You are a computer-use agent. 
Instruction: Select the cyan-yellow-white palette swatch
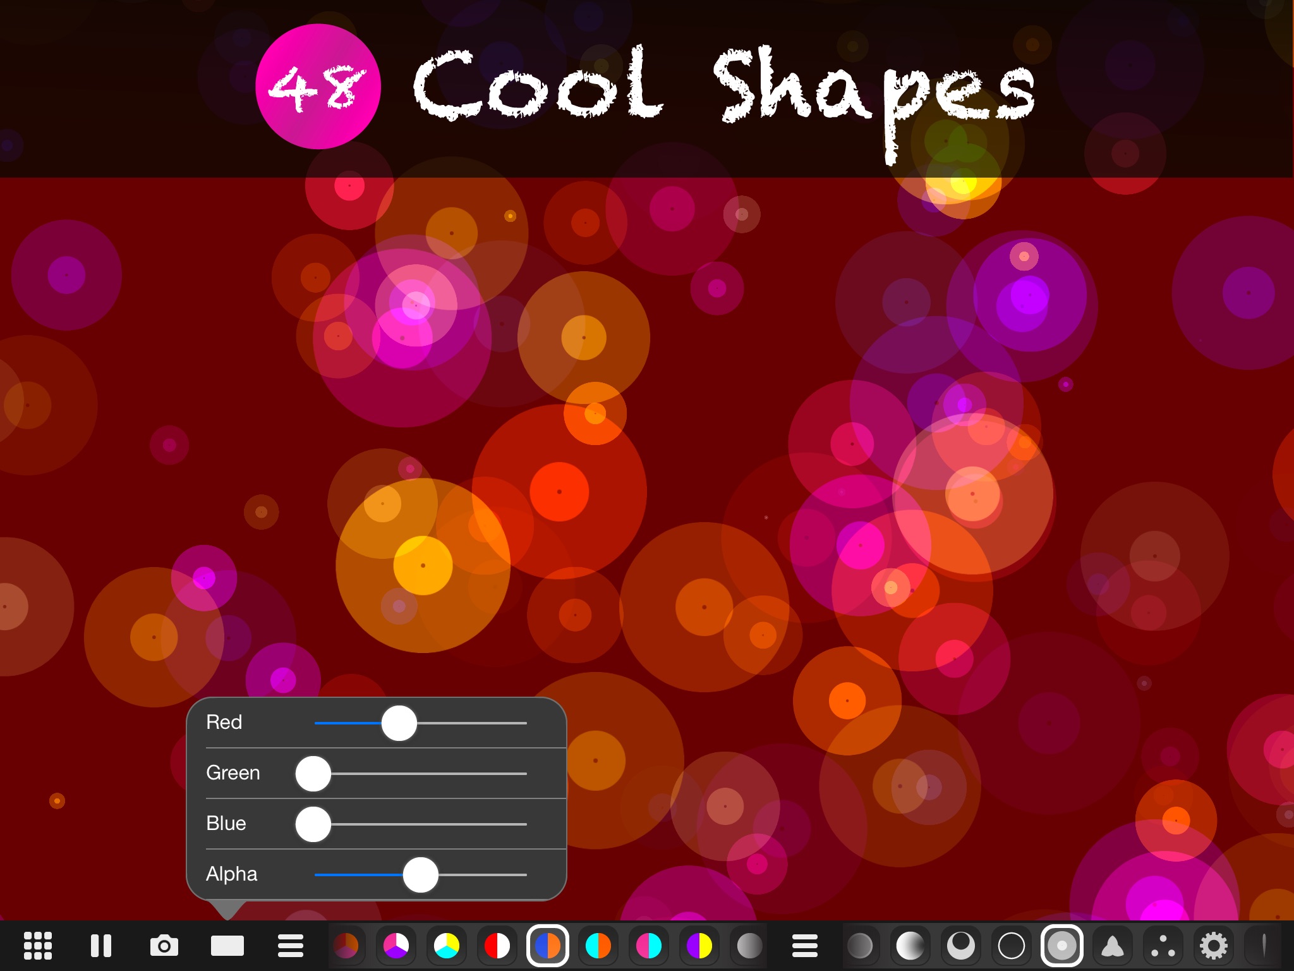(x=447, y=946)
